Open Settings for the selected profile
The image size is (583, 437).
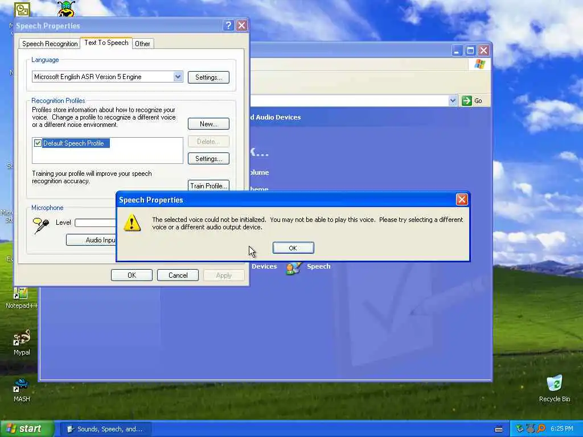tap(208, 159)
